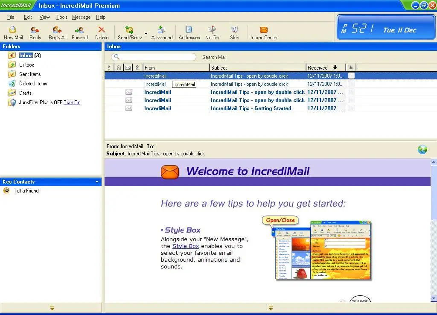
Task: Expand the bottom arrows under folders pane
Action: click(x=52, y=308)
